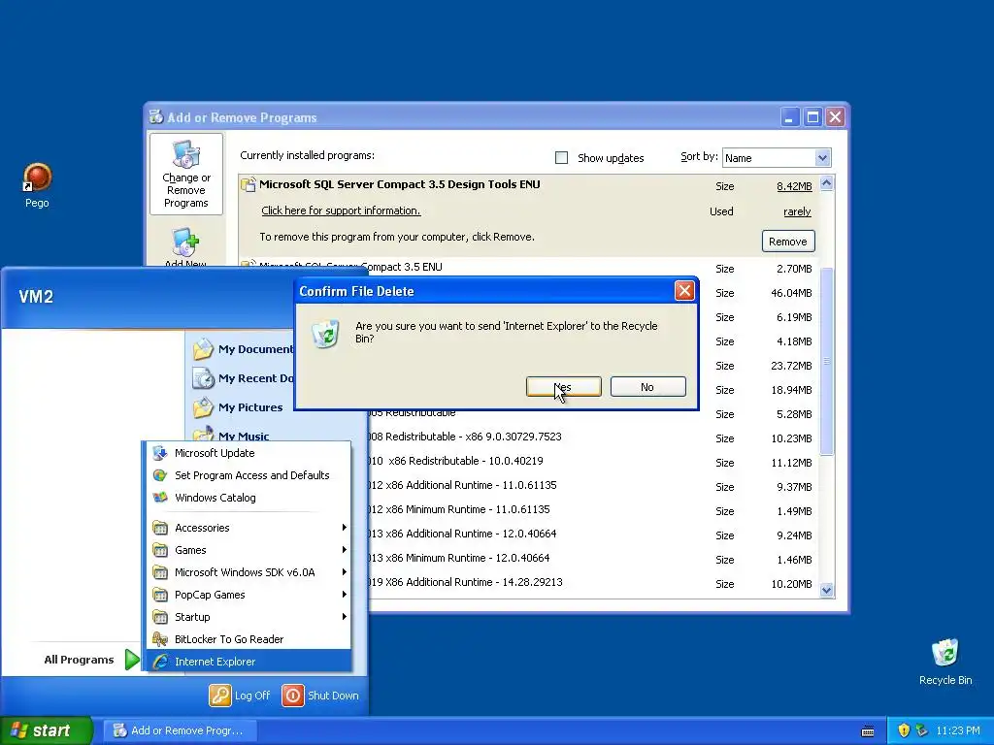Click the 'rarely' used frequency link
The image size is (994, 745).
coord(797,211)
